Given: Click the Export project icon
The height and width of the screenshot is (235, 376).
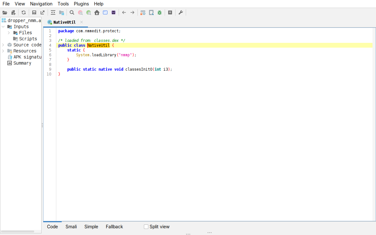Looking at the screenshot, I should coord(43,13).
